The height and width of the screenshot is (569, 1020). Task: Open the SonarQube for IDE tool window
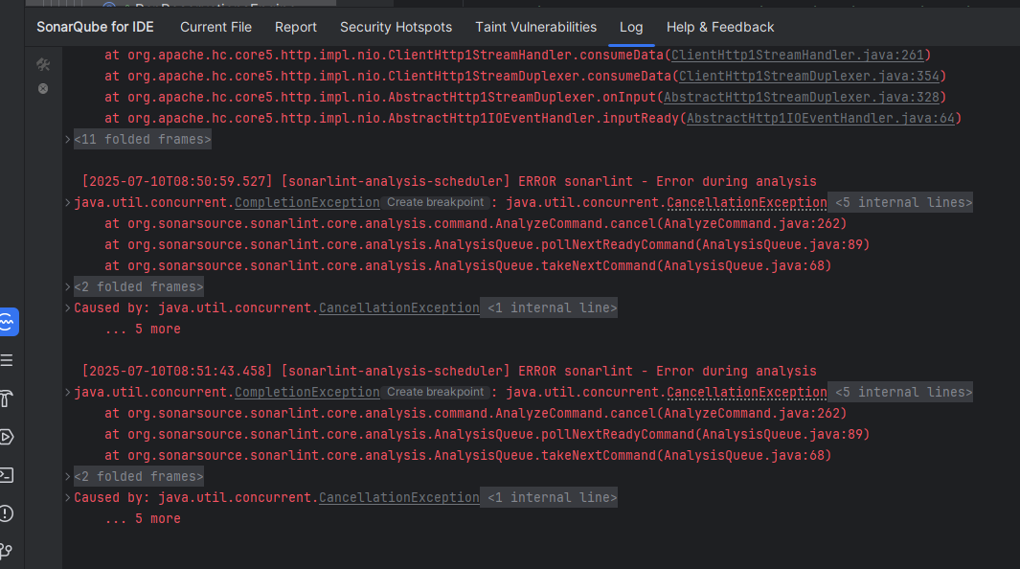pyautogui.click(x=8, y=323)
